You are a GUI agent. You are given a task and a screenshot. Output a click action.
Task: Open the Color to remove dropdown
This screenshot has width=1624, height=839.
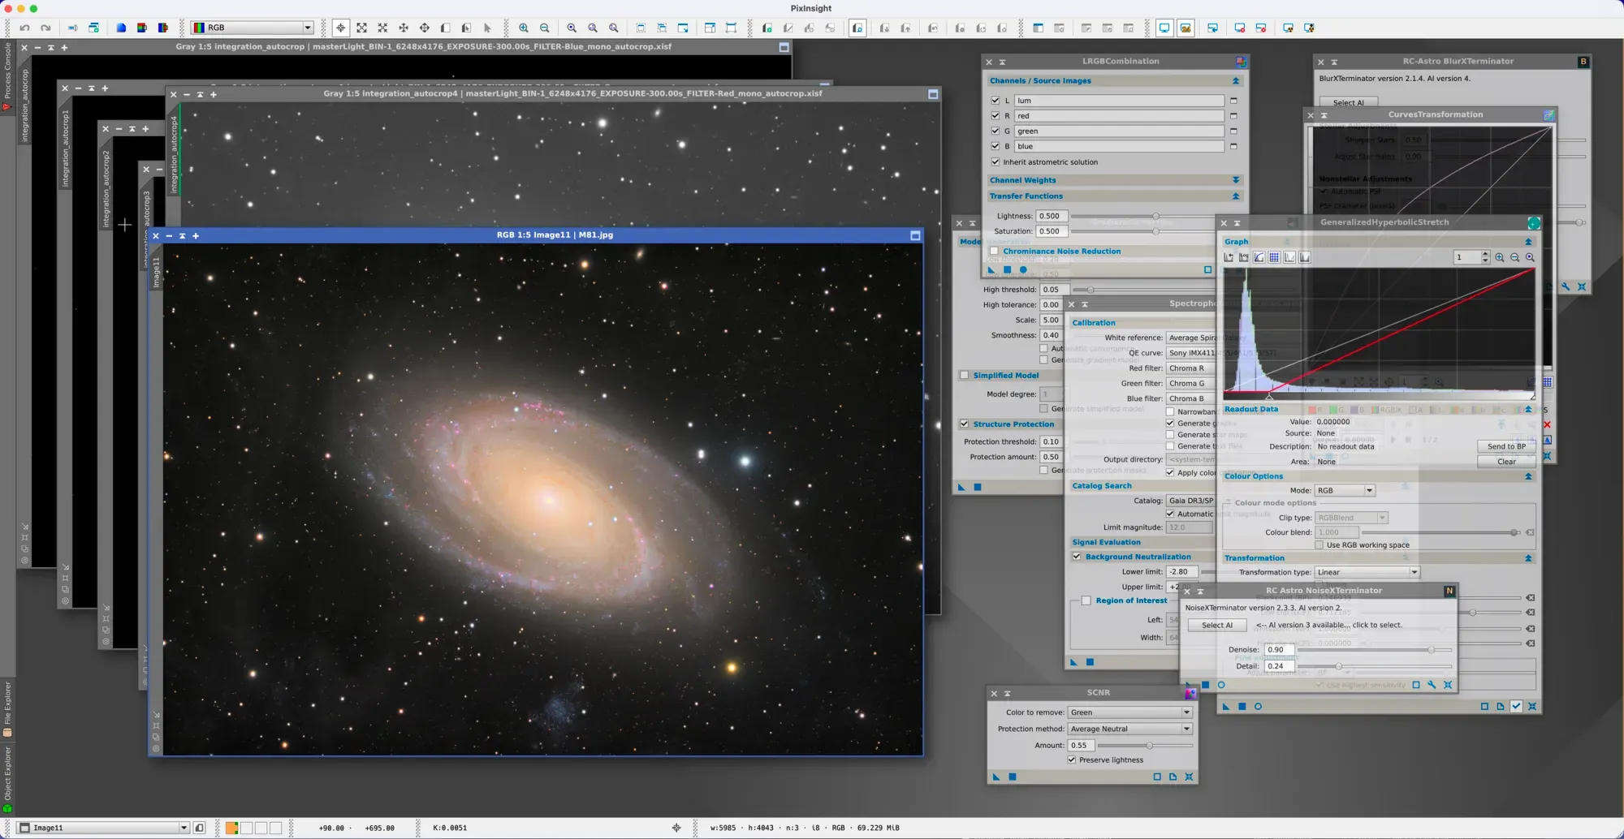pyautogui.click(x=1129, y=712)
